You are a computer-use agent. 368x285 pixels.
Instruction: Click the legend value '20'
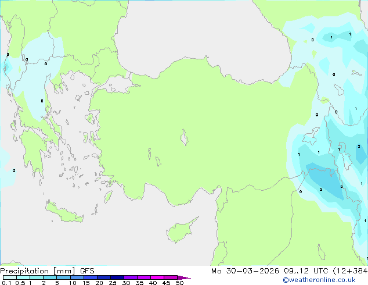(x=99, y=283)
